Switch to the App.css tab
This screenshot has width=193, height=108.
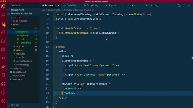[x=111, y=5]
